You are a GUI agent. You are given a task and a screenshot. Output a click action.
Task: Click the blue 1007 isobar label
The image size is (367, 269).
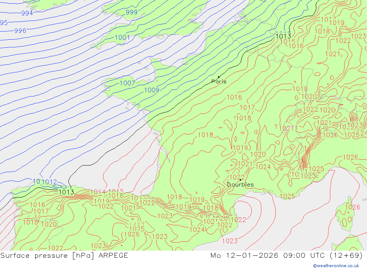click(127, 83)
